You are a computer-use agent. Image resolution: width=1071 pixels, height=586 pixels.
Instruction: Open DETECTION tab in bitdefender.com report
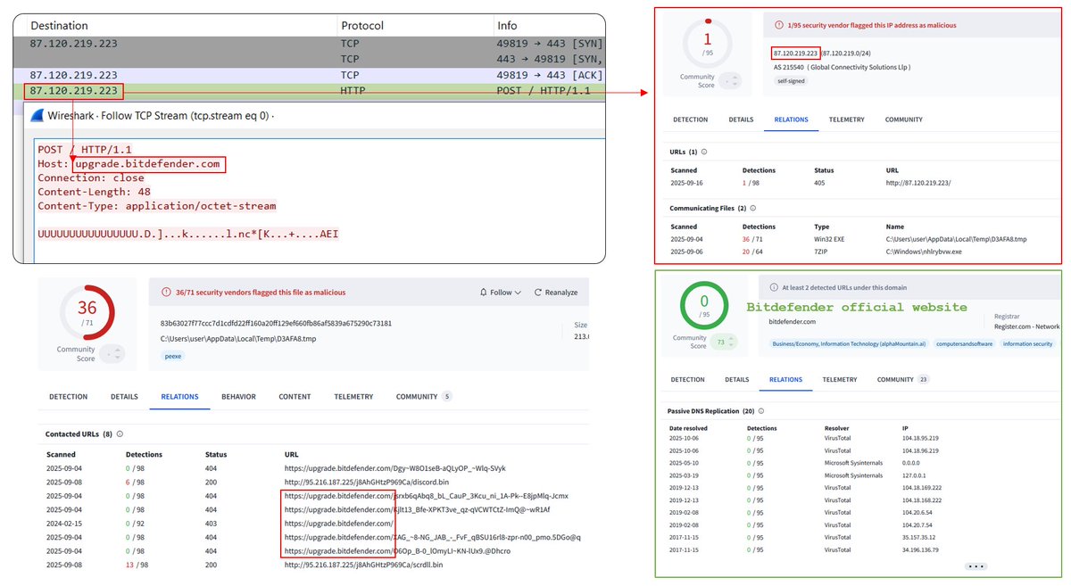[x=687, y=380]
